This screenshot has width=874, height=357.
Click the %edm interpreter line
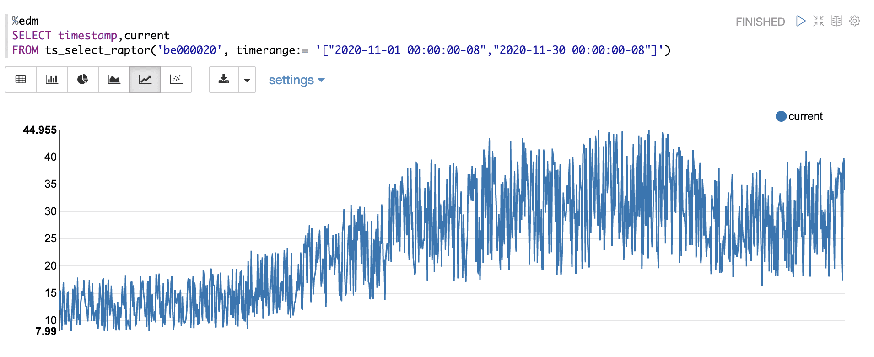click(25, 21)
